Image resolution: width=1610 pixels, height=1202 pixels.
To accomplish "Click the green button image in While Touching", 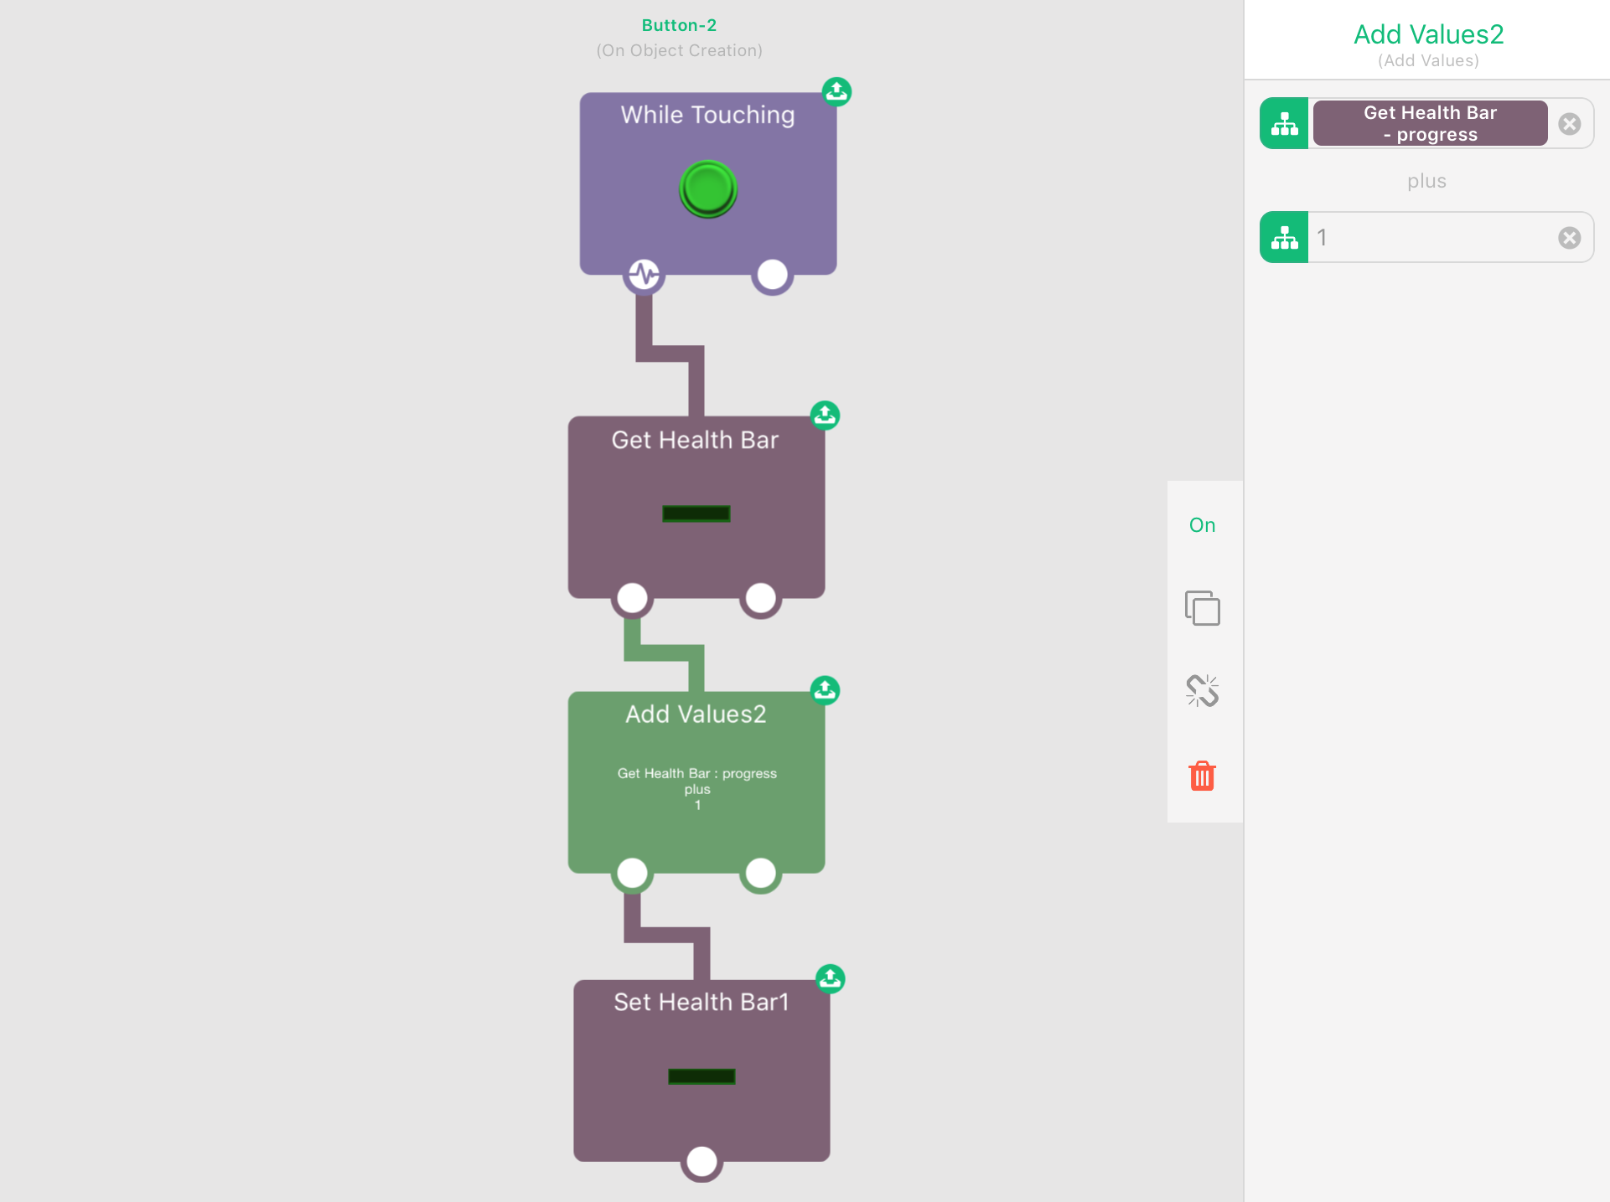I will point(708,189).
